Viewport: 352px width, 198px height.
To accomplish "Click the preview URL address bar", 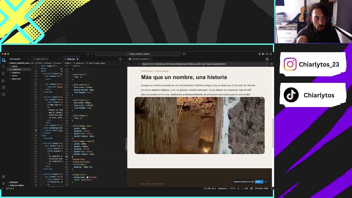I will pyautogui.click(x=205, y=64).
